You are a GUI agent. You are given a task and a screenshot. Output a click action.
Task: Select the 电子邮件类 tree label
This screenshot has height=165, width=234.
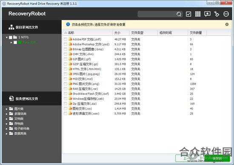22,129
